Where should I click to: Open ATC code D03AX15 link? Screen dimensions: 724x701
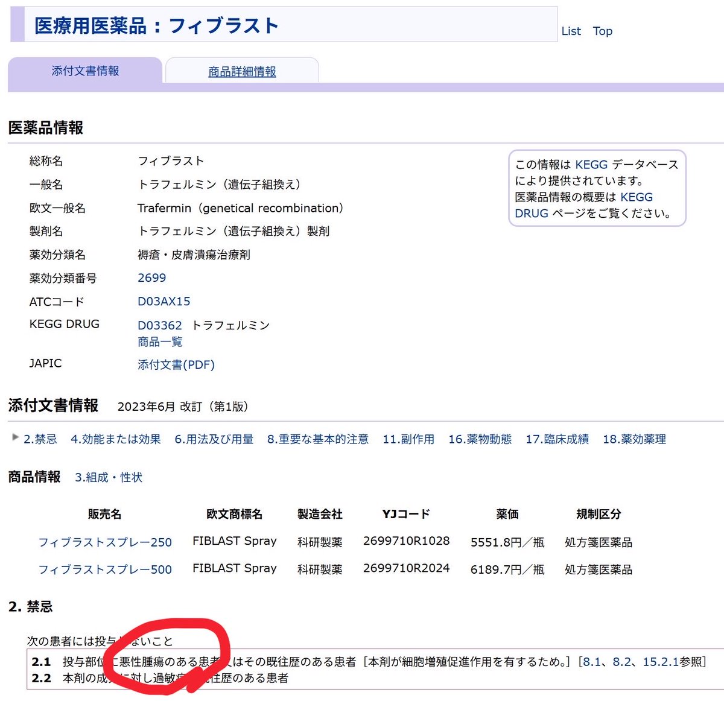(x=164, y=301)
